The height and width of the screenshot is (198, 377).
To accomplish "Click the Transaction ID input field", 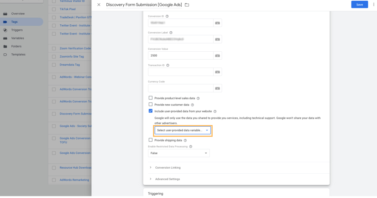I will click(180, 72).
